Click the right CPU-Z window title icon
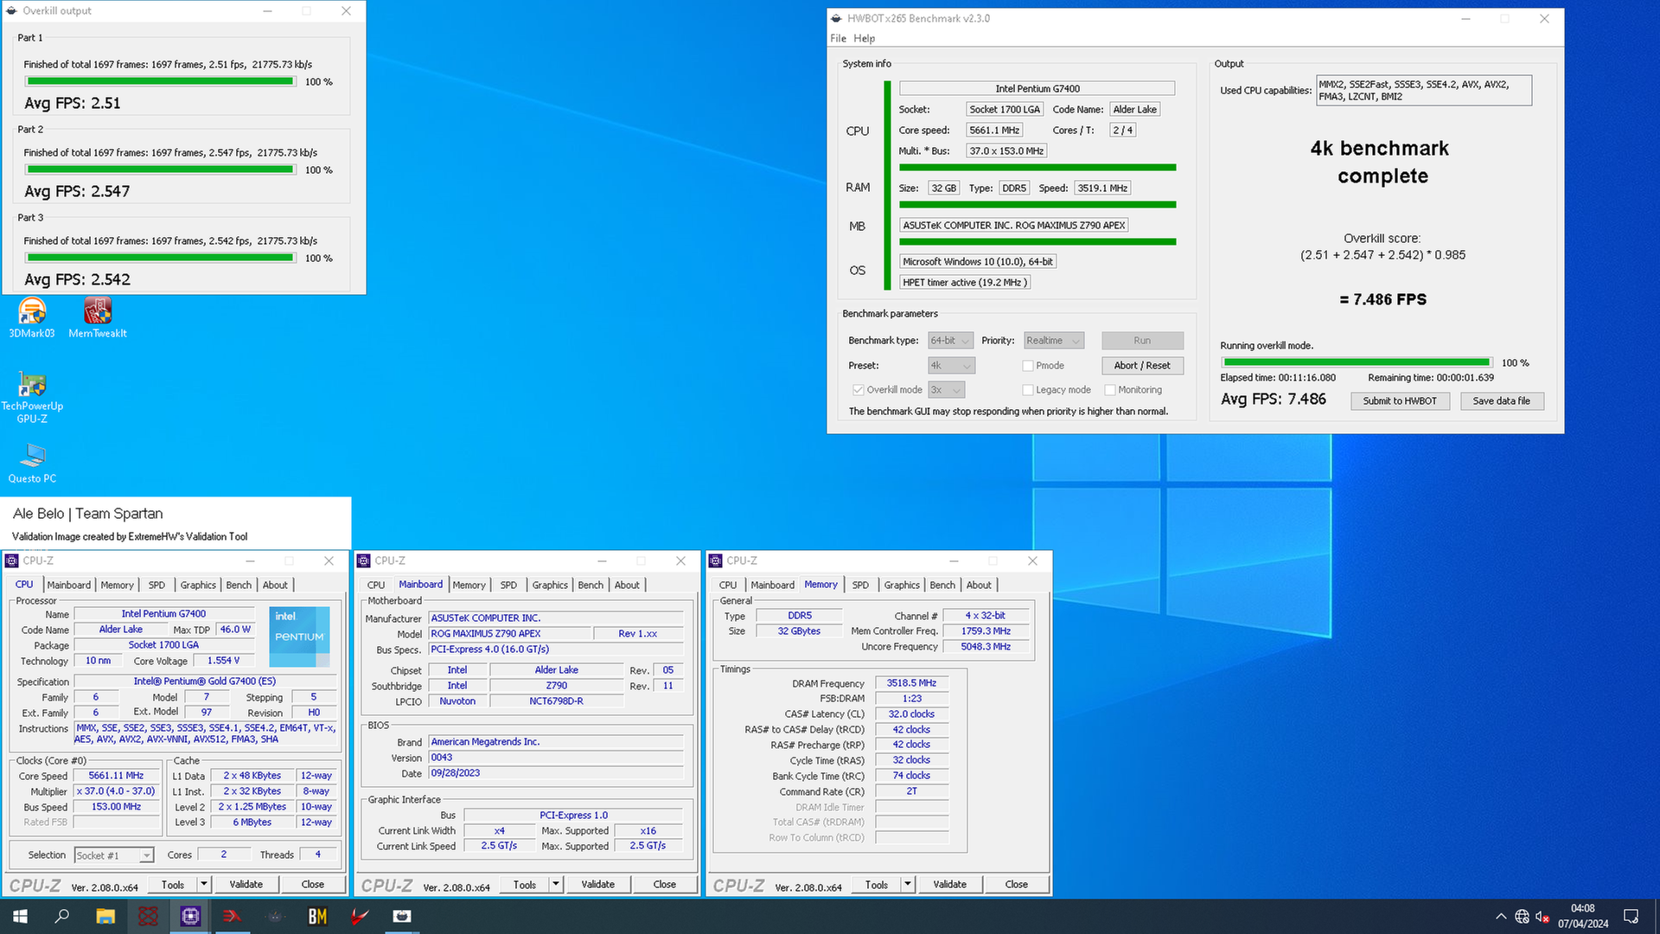 click(x=716, y=561)
